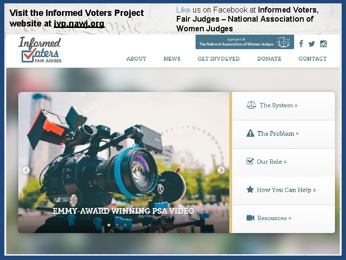
Task: Select the first slide indicator dot
Action: (109, 225)
